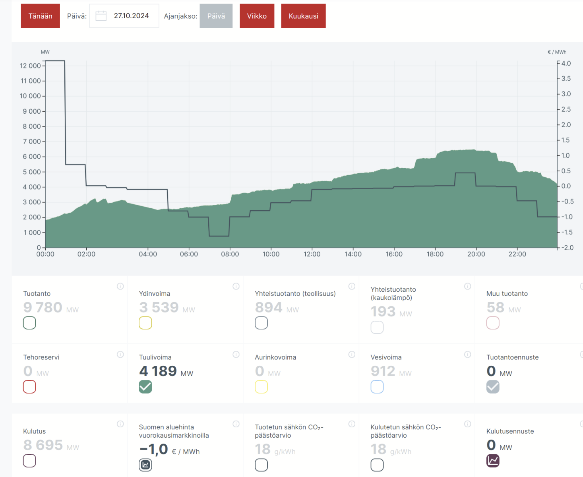Click the Tänään button
Image resolution: width=583 pixels, height=477 pixels.
click(40, 16)
